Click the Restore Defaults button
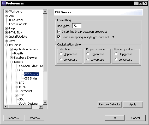 (x=110, y=104)
